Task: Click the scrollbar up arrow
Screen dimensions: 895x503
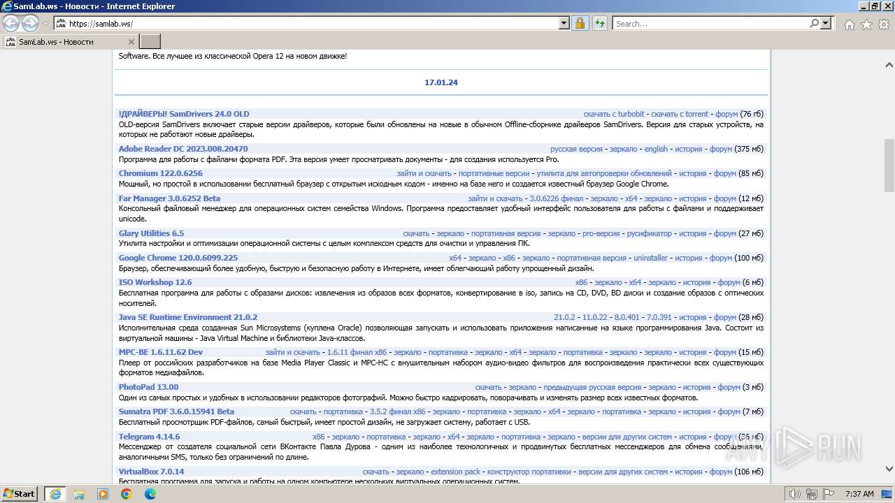Action: (x=889, y=65)
